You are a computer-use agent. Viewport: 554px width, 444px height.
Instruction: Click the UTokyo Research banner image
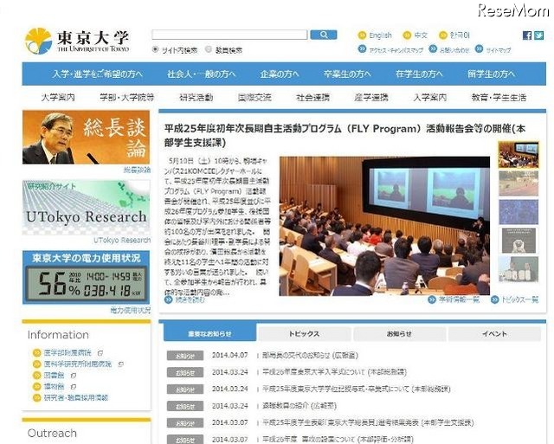tap(86, 208)
